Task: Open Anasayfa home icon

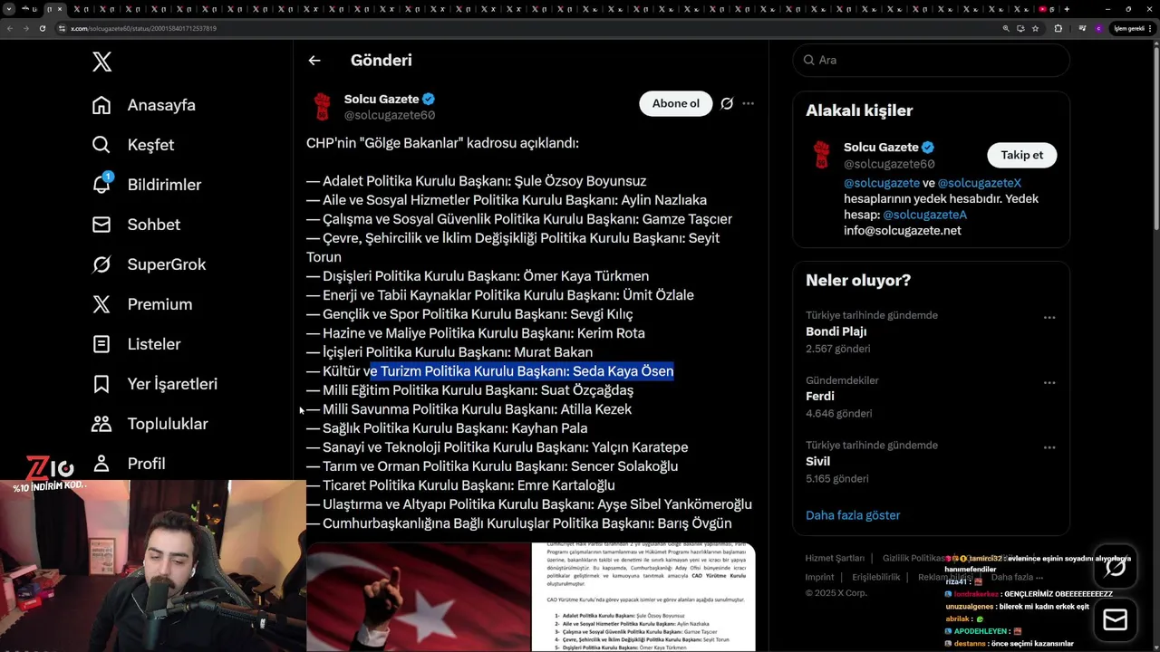Action: click(101, 105)
